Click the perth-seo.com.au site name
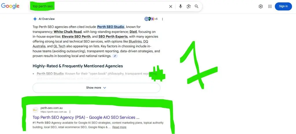Screen dimensions: 296x134 51,108
